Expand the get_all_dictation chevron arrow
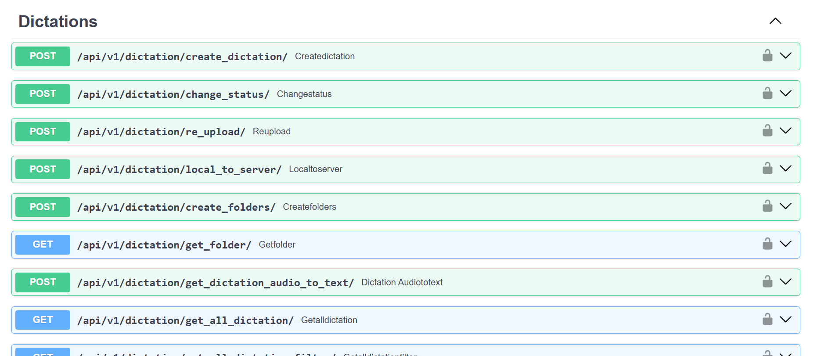 (x=785, y=320)
